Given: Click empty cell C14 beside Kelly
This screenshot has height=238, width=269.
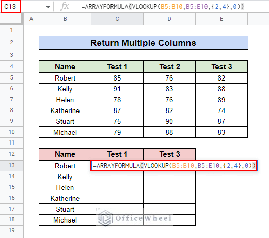Looking at the screenshot, I should 117,177.
